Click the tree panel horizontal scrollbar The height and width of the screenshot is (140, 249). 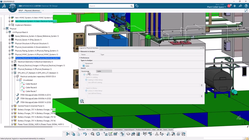click(28, 127)
